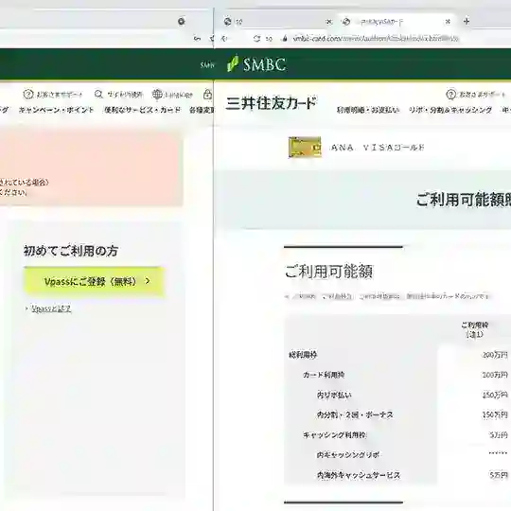
Task: Click the green SMBC leaf logo
Action: [x=233, y=64]
